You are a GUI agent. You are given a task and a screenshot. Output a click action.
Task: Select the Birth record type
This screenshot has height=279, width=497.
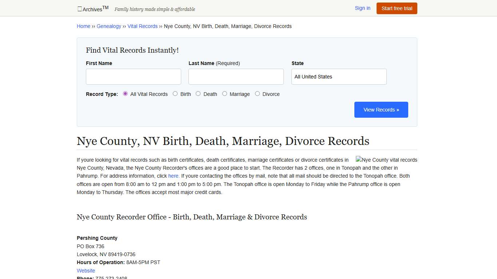[175, 93]
